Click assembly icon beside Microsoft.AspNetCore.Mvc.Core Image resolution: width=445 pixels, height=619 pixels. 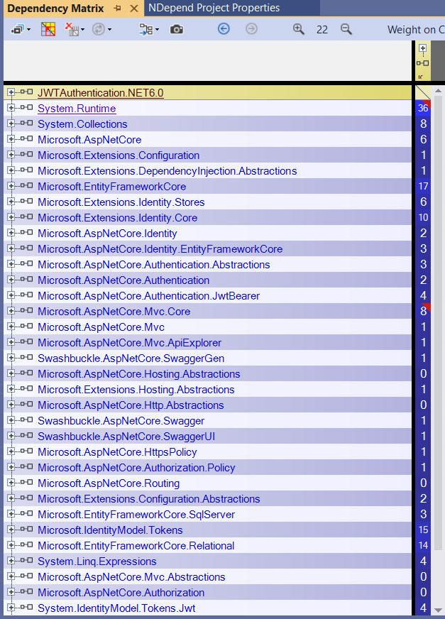point(26,311)
